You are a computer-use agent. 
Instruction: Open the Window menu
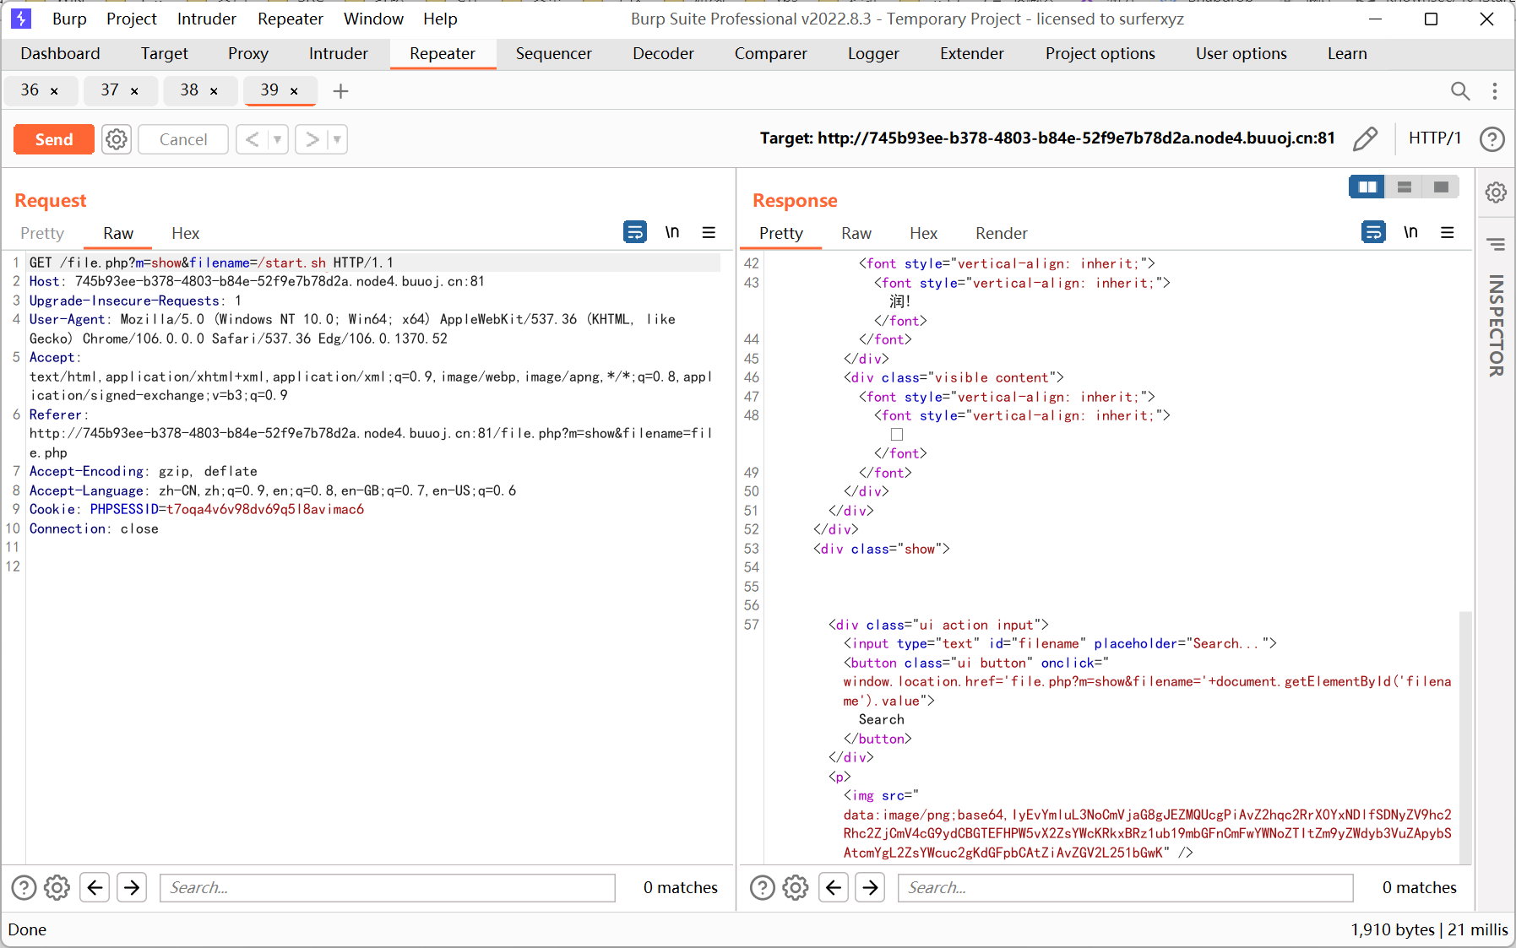coord(373,19)
